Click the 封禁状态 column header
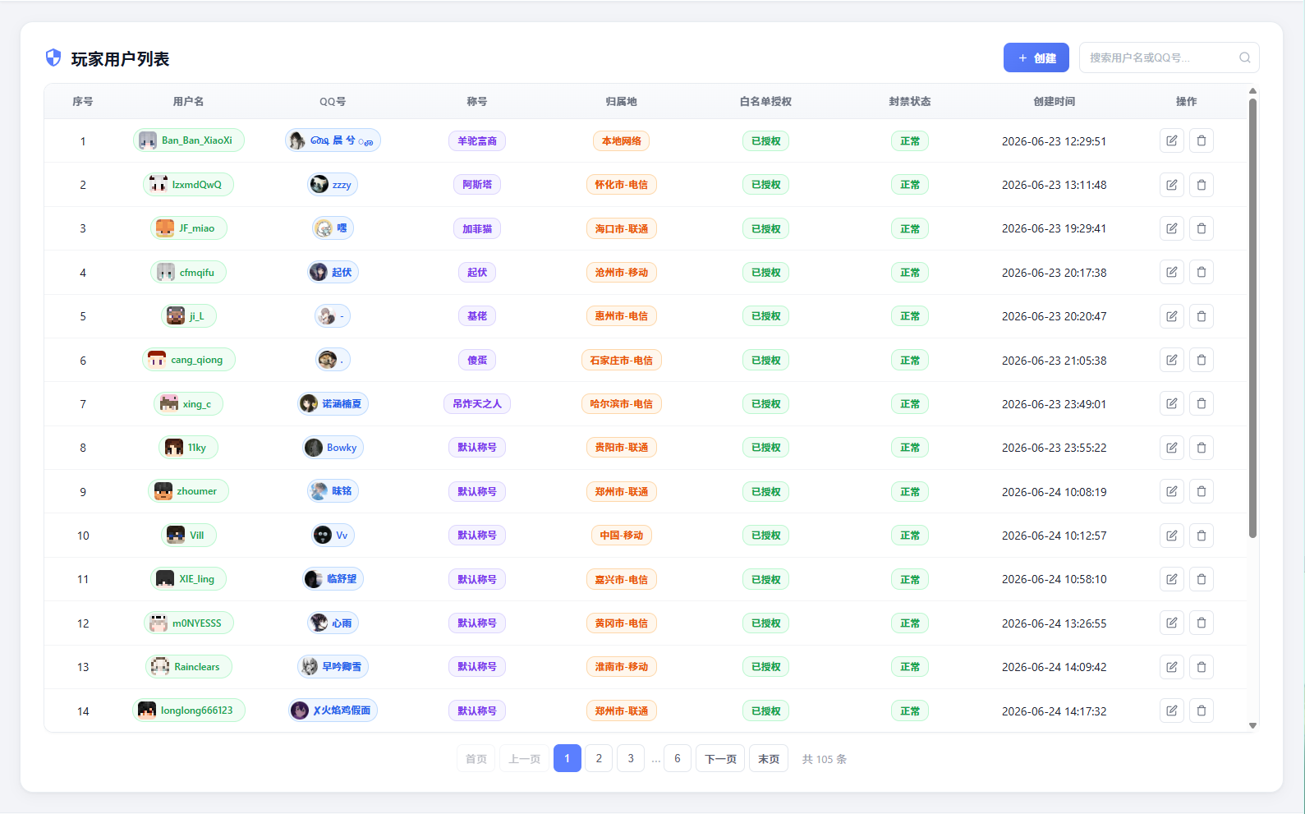Screen dimensions: 1305x814 coord(910,101)
